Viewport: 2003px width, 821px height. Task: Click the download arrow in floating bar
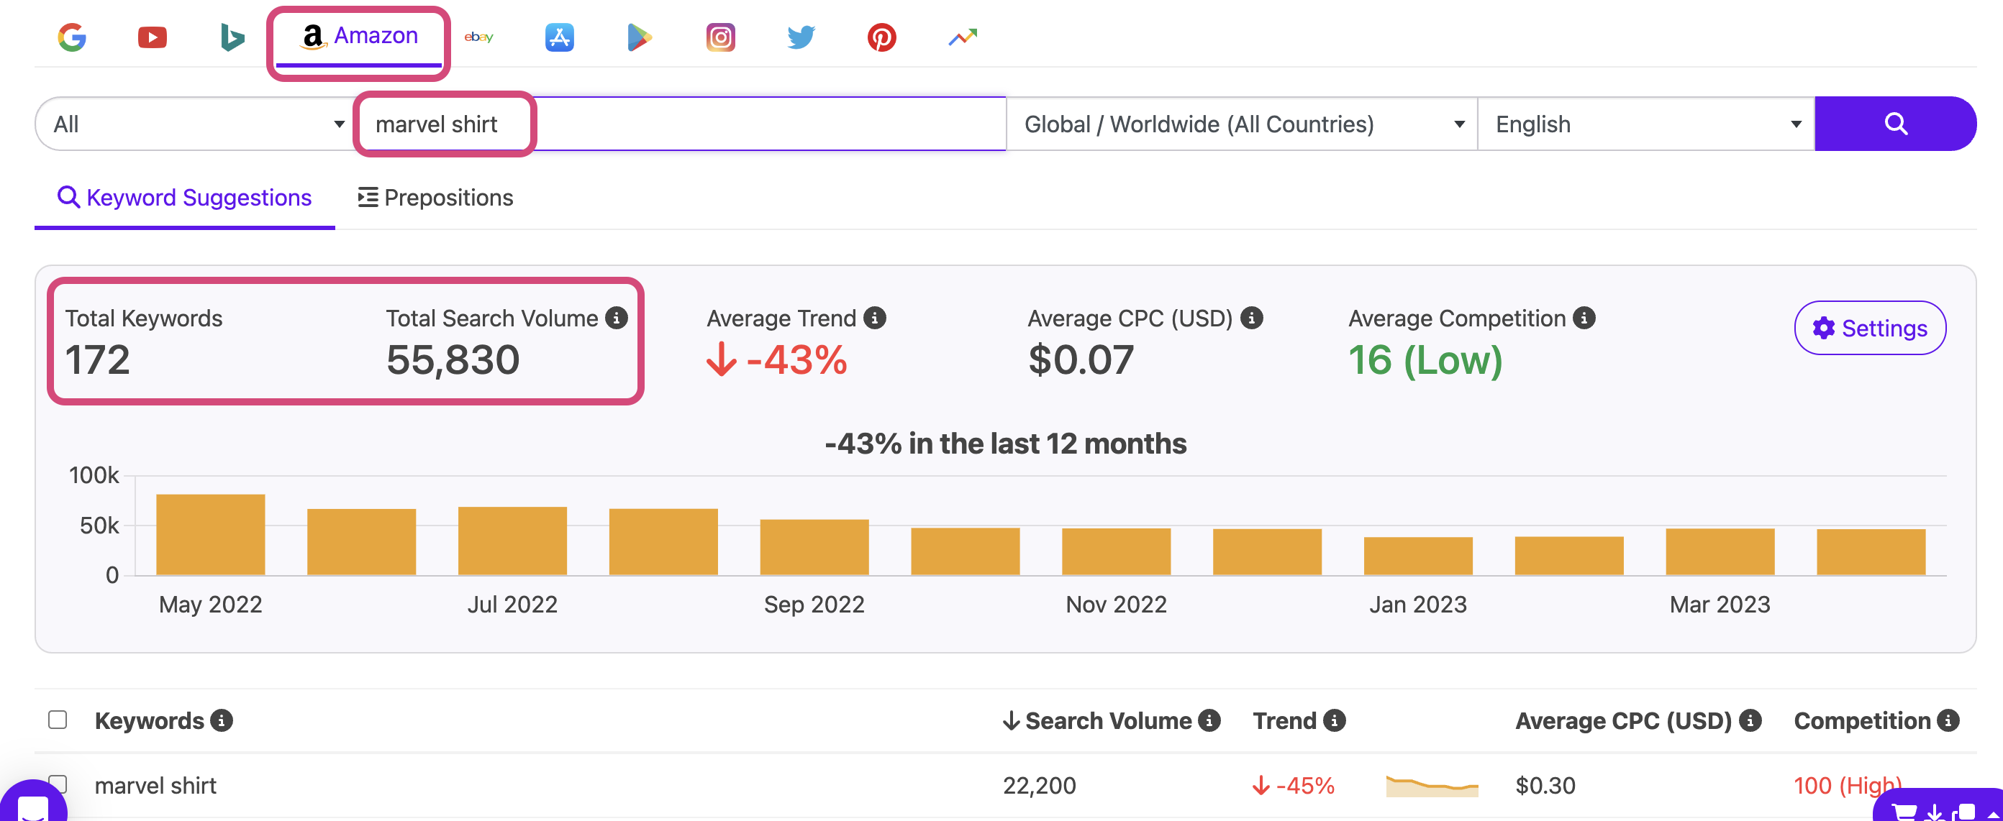pos(1934,812)
